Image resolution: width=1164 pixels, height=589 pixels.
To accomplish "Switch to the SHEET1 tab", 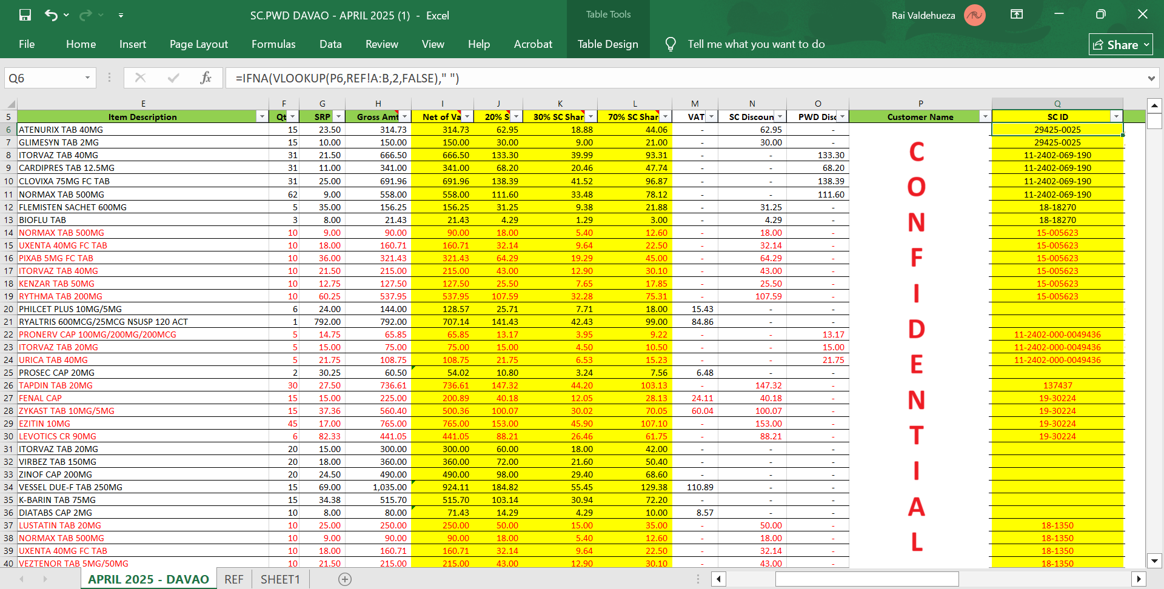I will click(x=280, y=579).
